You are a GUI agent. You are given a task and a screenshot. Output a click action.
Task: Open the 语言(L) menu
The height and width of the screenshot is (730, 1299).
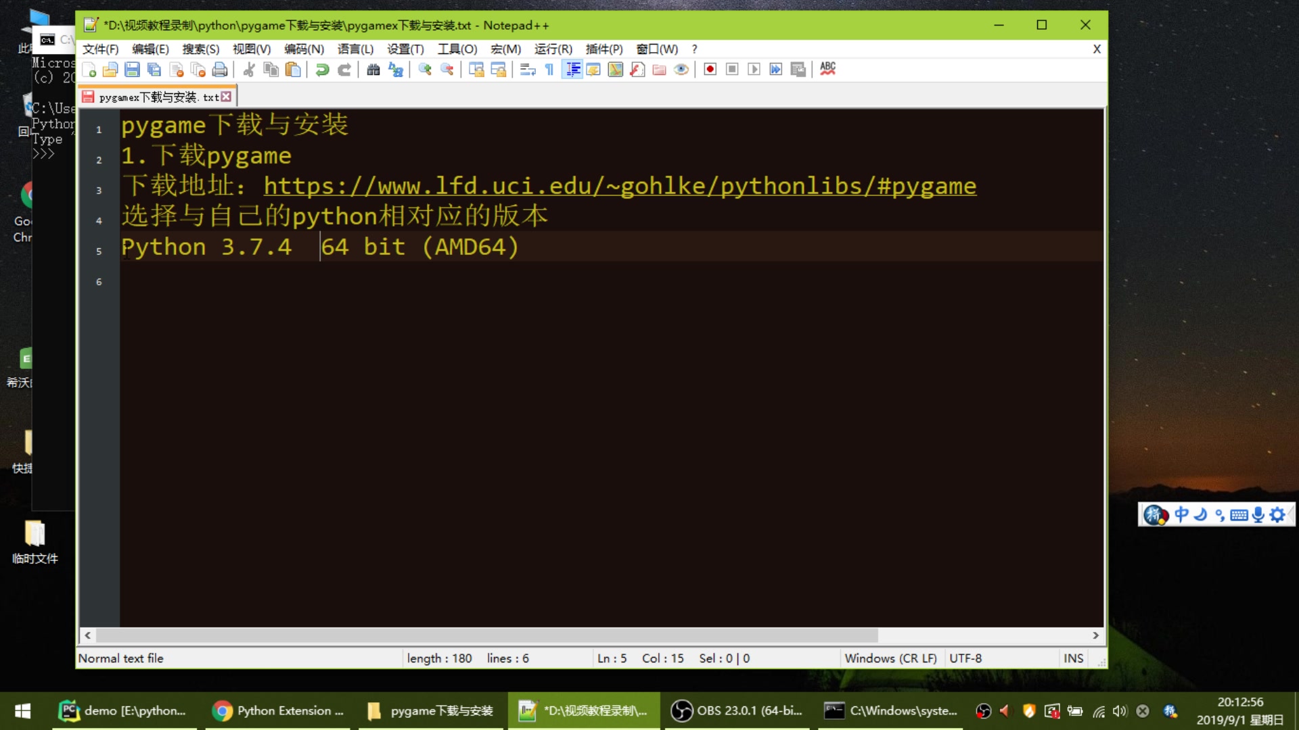(355, 49)
